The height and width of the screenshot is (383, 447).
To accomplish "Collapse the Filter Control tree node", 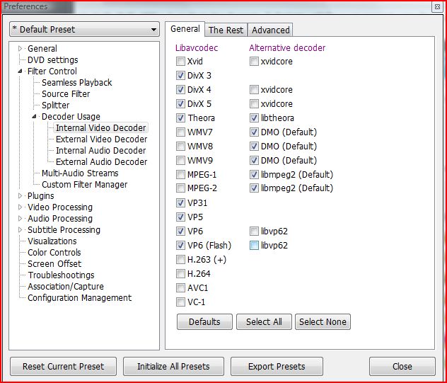I will click(x=21, y=72).
